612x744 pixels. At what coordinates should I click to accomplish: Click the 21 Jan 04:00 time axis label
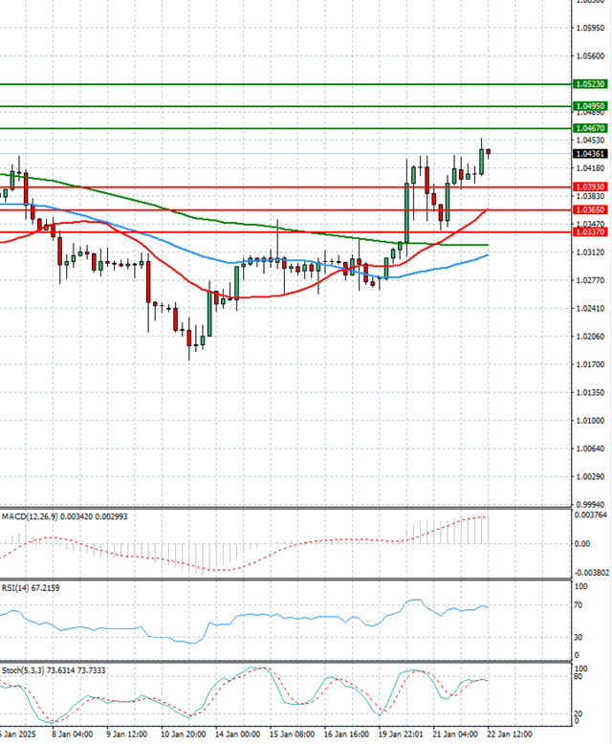[x=455, y=734]
